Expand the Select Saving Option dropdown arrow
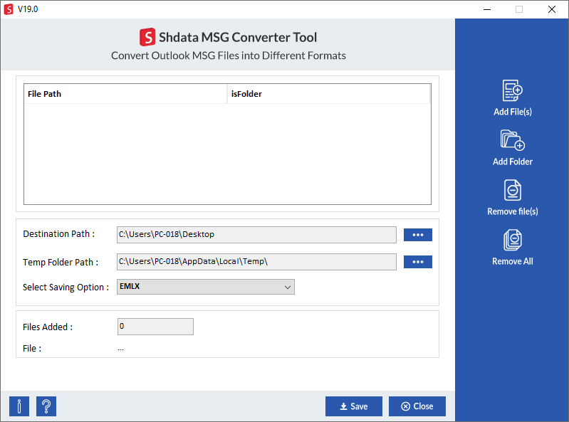This screenshot has height=422, width=569. tap(288, 287)
